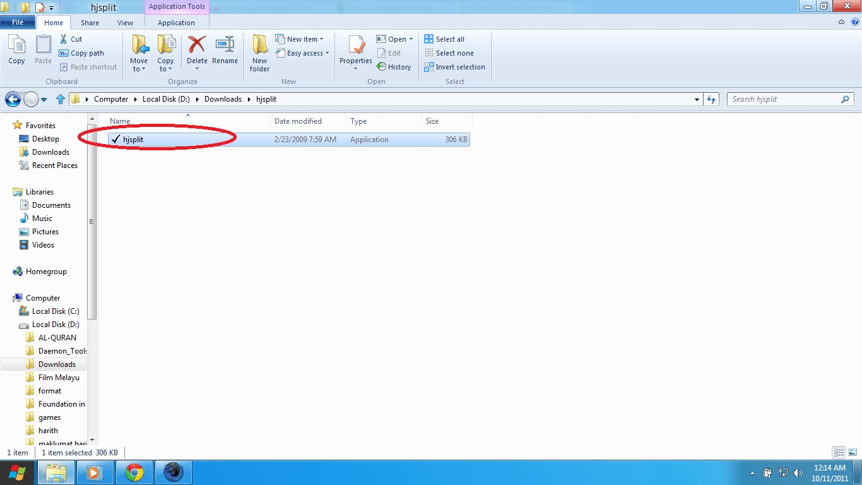Open recent locations dropdown arrow
This screenshot has width=862, height=485.
44,100
